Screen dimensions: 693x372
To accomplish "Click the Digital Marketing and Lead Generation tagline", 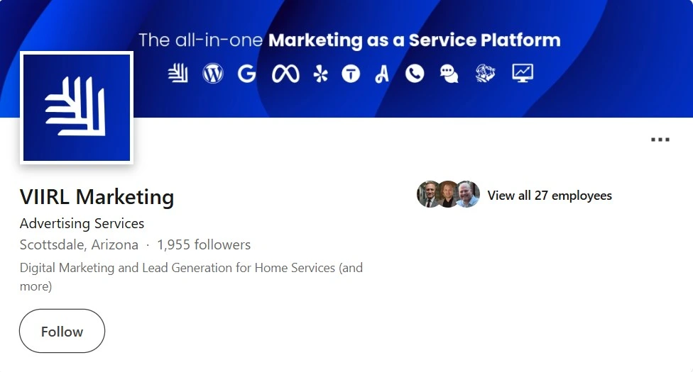I will (x=191, y=276).
